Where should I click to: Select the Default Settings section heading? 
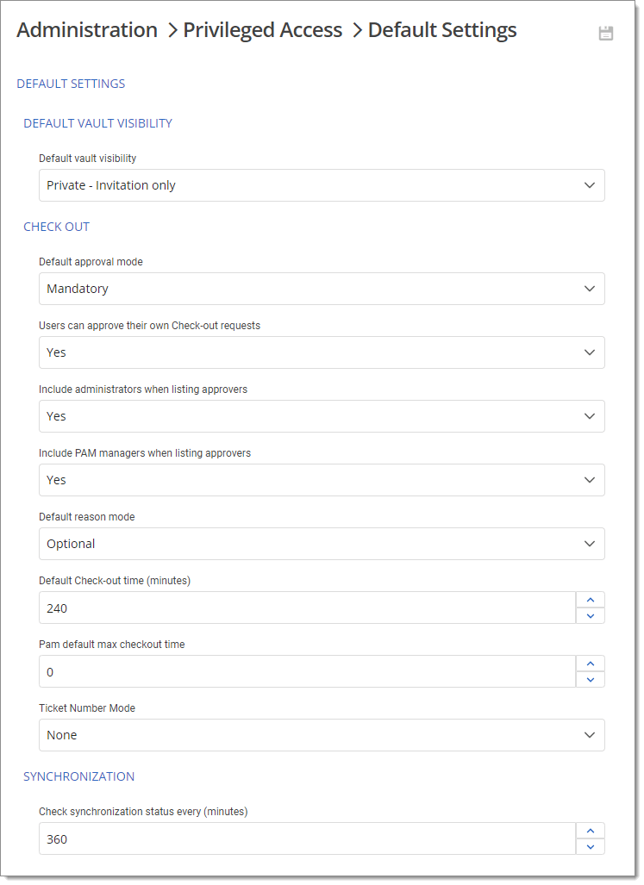point(71,84)
